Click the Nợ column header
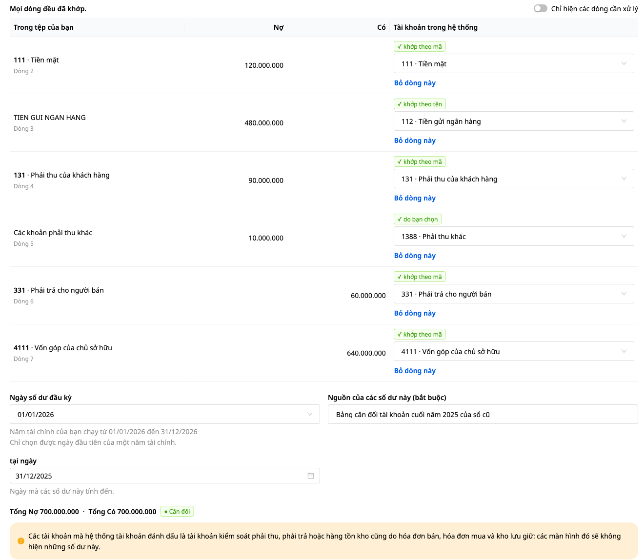644x560 pixels. click(279, 27)
